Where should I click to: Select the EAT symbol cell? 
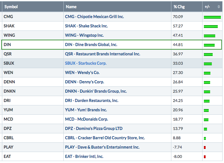coord(33,157)
